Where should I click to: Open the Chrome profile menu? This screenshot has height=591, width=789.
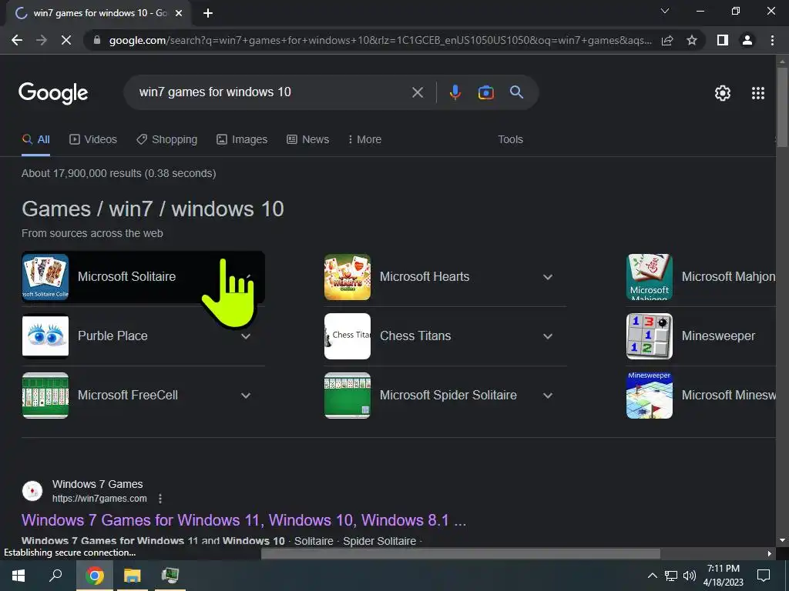747,40
